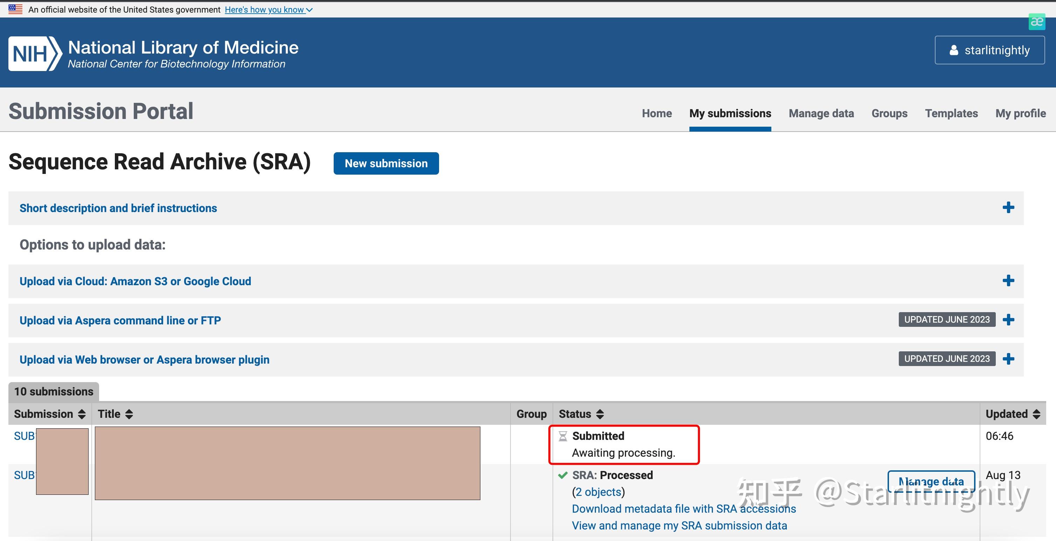Viewport: 1056px width, 541px height.
Task: Click the plus icon for Short description
Action: pos(1008,208)
